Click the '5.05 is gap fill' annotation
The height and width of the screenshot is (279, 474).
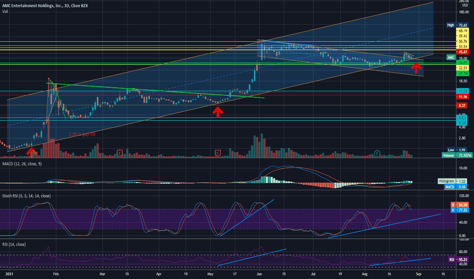click(x=82, y=134)
